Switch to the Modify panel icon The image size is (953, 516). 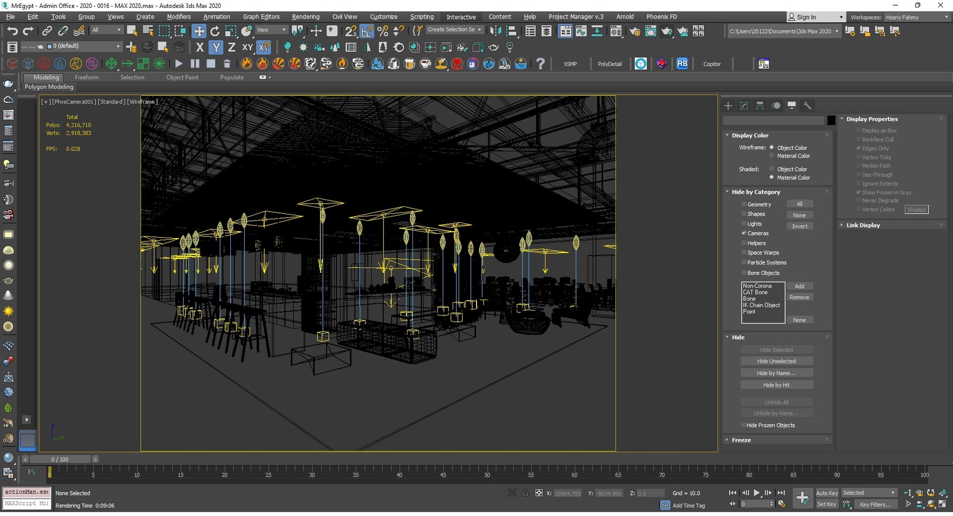(x=744, y=106)
